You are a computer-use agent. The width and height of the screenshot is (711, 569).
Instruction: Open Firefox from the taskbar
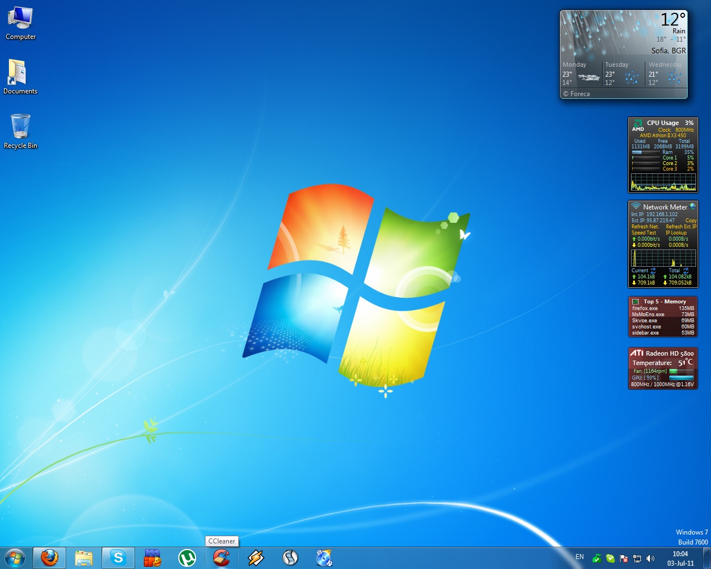click(x=49, y=557)
